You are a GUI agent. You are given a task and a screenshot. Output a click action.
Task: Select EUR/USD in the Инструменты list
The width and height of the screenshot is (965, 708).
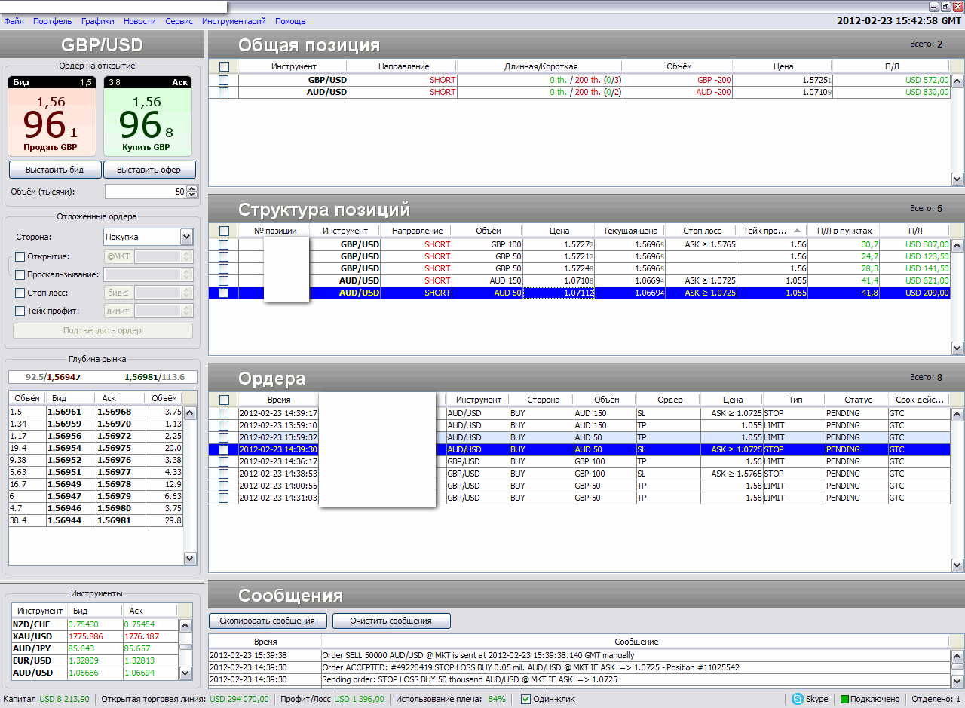click(94, 660)
